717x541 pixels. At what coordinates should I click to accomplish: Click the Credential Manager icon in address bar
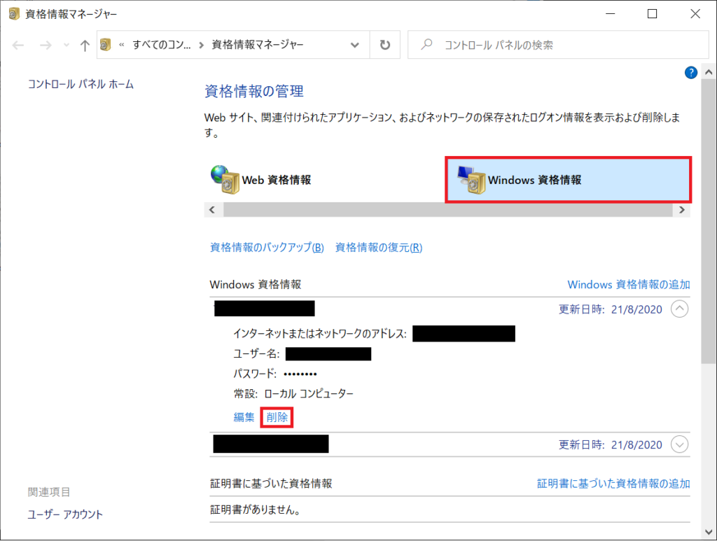(x=106, y=45)
